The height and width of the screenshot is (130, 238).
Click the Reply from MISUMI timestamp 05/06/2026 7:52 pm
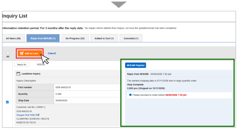tap(161, 74)
